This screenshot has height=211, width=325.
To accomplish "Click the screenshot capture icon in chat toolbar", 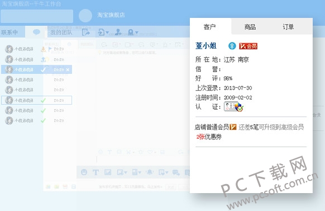I will (120, 172).
